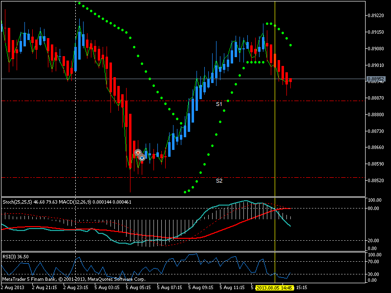Click the highlighted 2013.08.05 14:45 date label
This screenshot has width=391, height=293.
click(274, 288)
